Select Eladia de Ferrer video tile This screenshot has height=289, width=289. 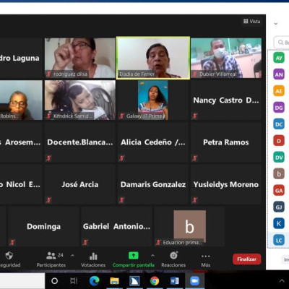(153, 58)
